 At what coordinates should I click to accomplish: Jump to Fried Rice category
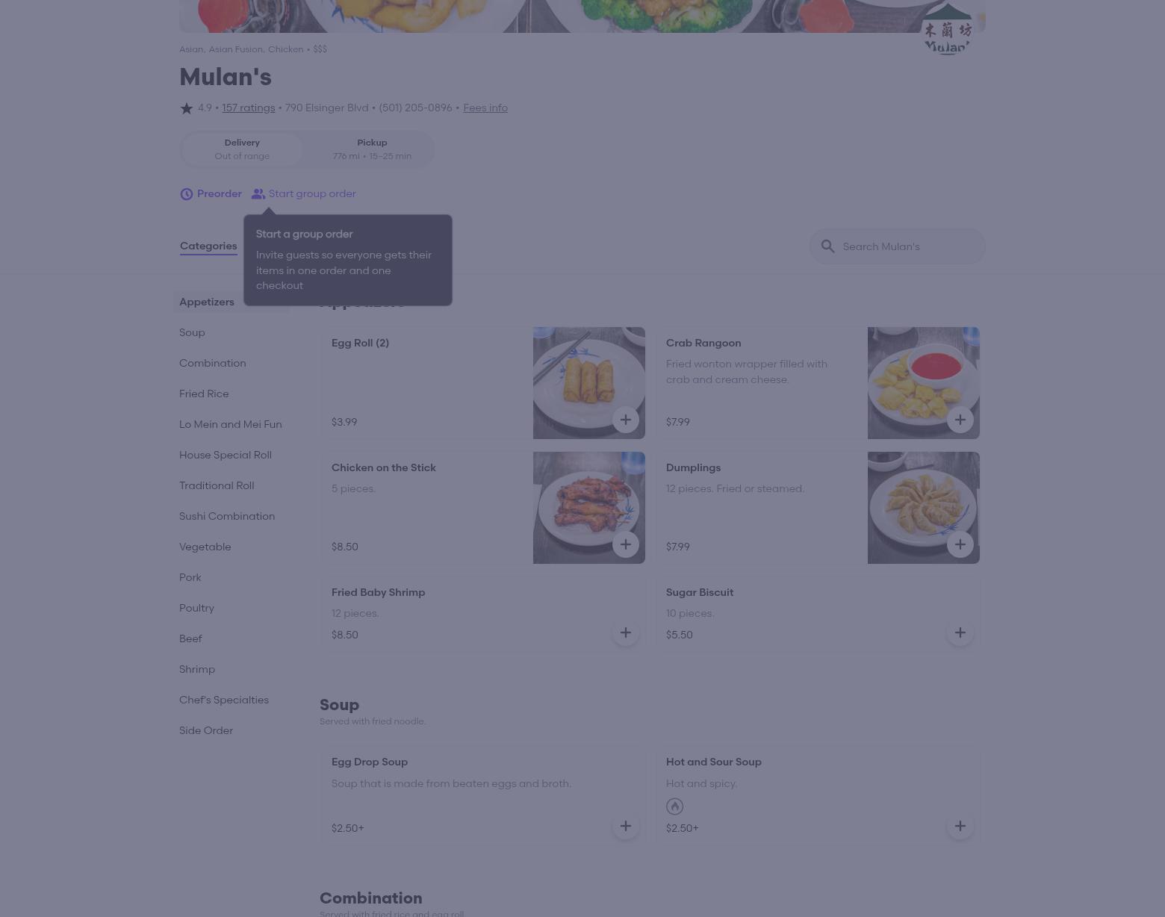(204, 394)
